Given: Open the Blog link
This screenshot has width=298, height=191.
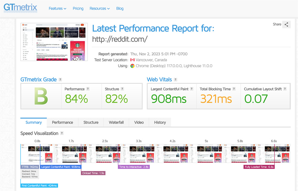Looking at the screenshot, I should [x=120, y=9].
